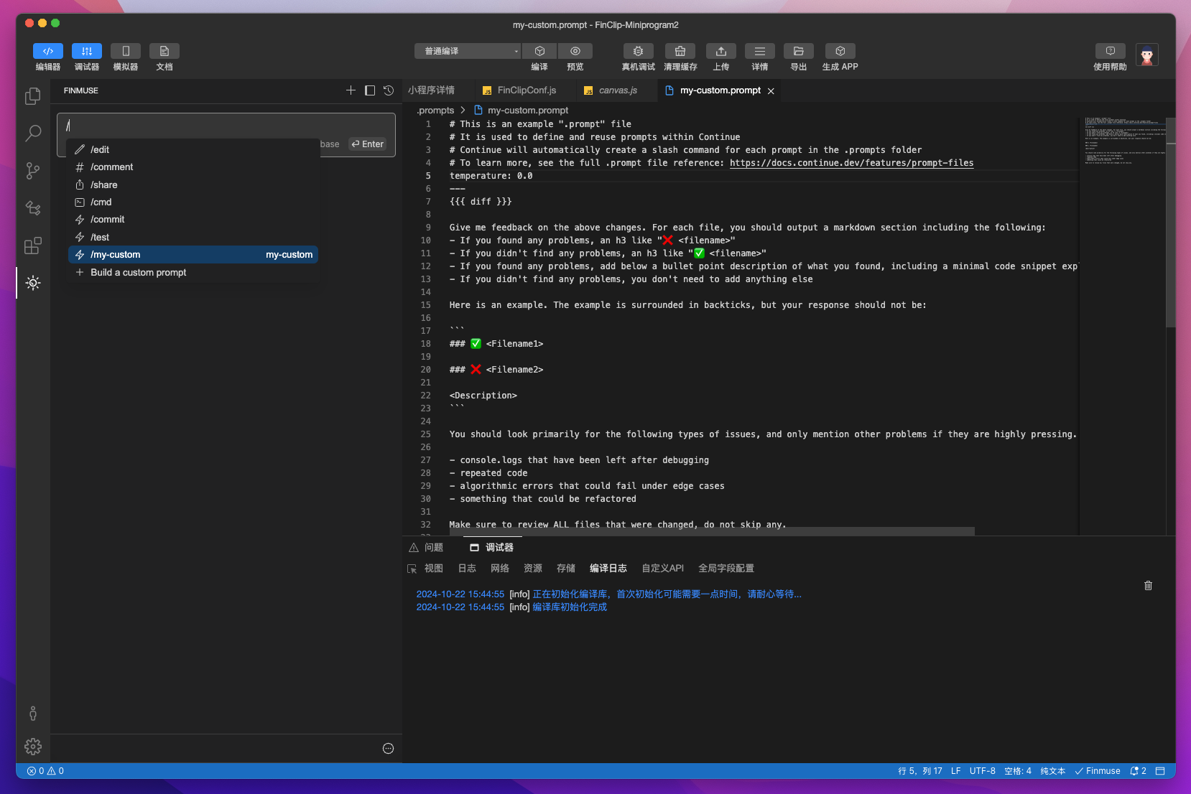Open source control in activity bar
Image resolution: width=1191 pixels, height=794 pixels.
click(x=33, y=171)
